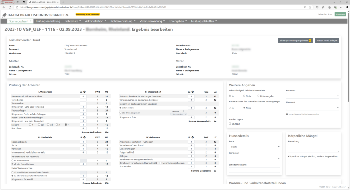350x190 pixels.
Task: Click the site info lock icon in address bar
Action: click(17, 7)
